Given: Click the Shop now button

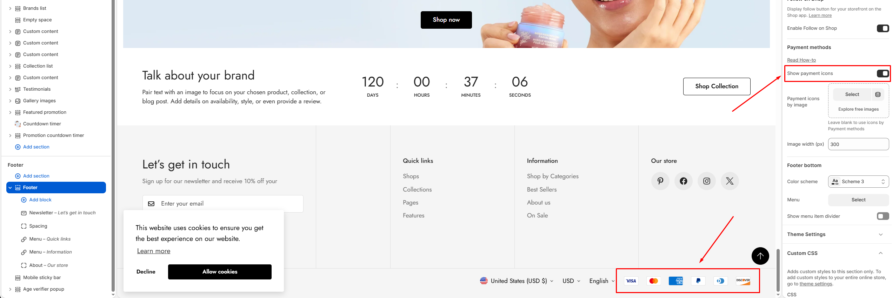Looking at the screenshot, I should pos(446,20).
